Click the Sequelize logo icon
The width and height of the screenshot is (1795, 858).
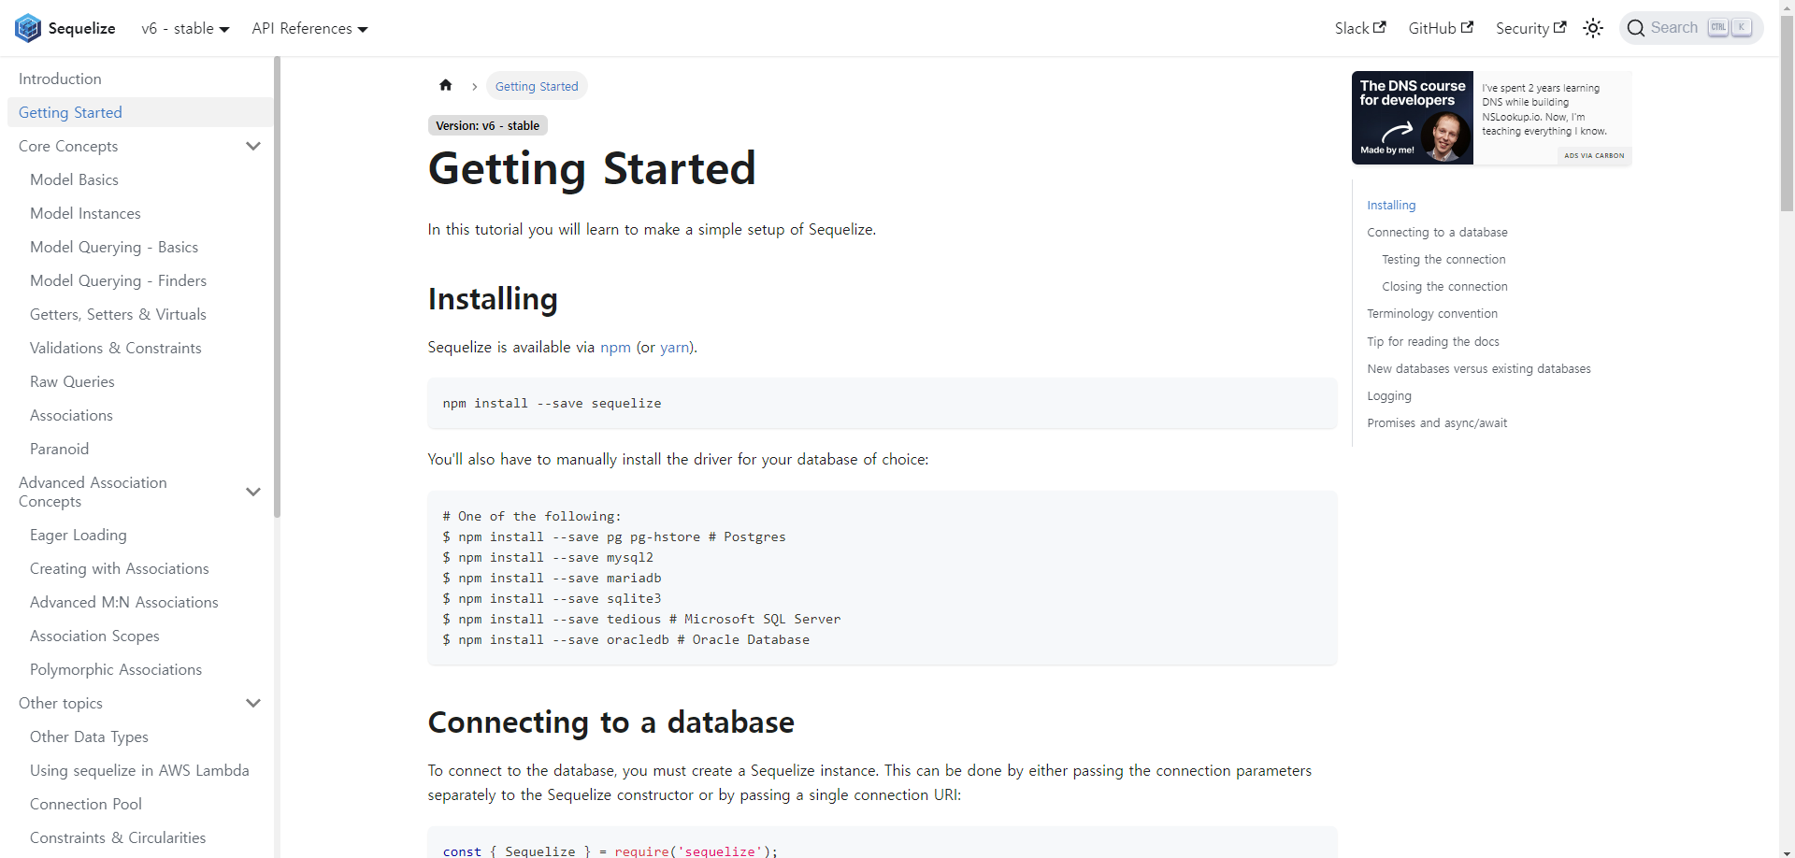tap(28, 28)
